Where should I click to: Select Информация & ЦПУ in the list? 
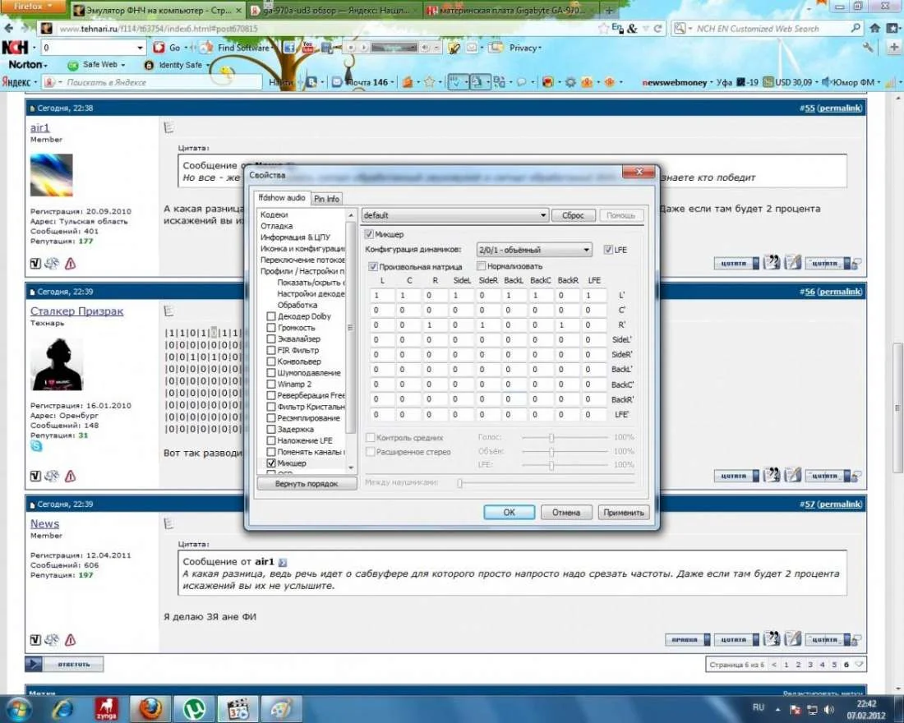point(295,237)
